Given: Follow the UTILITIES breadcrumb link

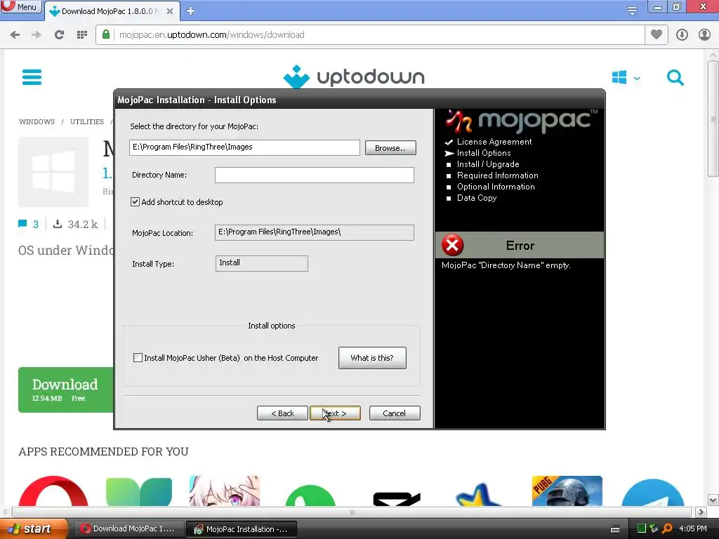Looking at the screenshot, I should (86, 122).
